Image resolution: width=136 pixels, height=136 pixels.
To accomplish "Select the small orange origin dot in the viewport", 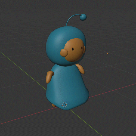I will (107, 54).
